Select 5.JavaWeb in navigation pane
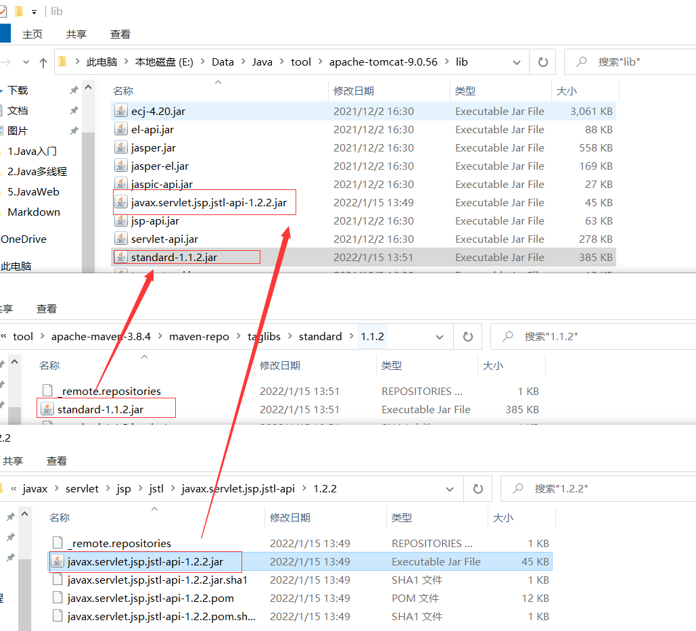The height and width of the screenshot is (631, 696). [x=33, y=191]
